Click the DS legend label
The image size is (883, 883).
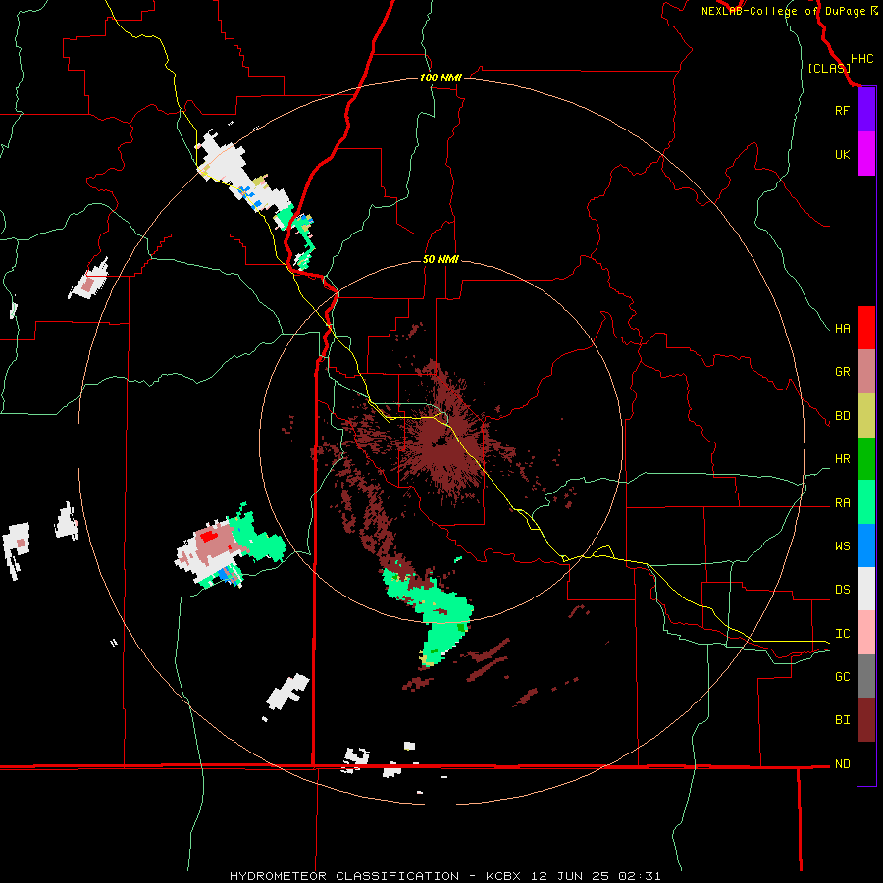(x=842, y=589)
